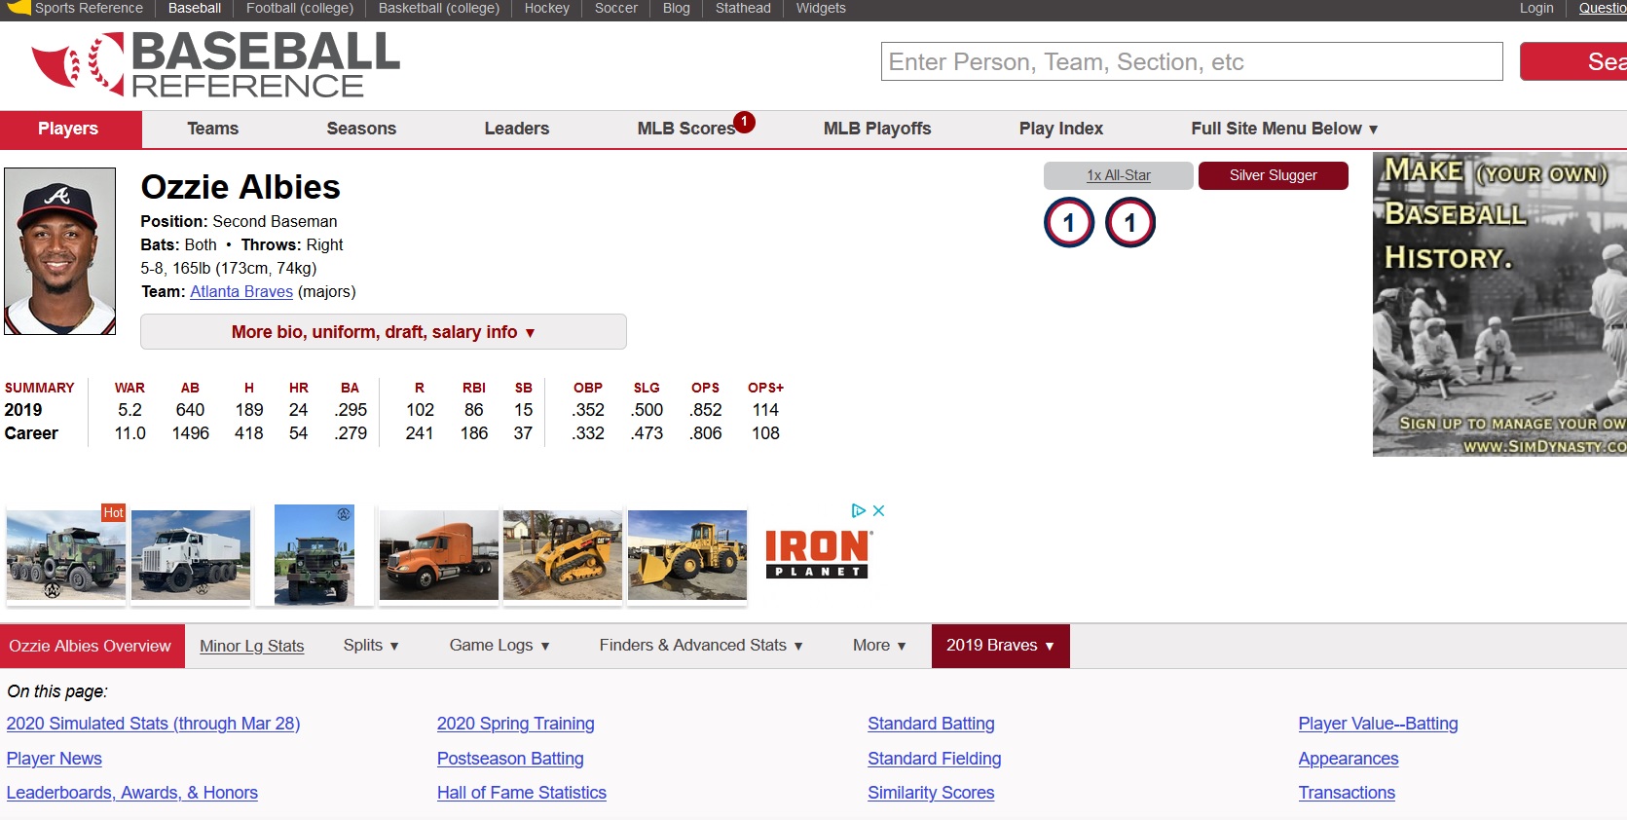Image resolution: width=1627 pixels, height=820 pixels.
Task: Go to Soccer site
Action: tap(616, 8)
